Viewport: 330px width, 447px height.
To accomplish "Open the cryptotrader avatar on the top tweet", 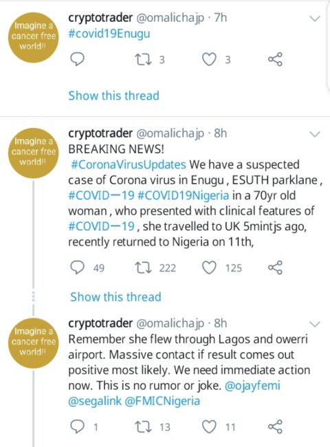I will (x=33, y=37).
